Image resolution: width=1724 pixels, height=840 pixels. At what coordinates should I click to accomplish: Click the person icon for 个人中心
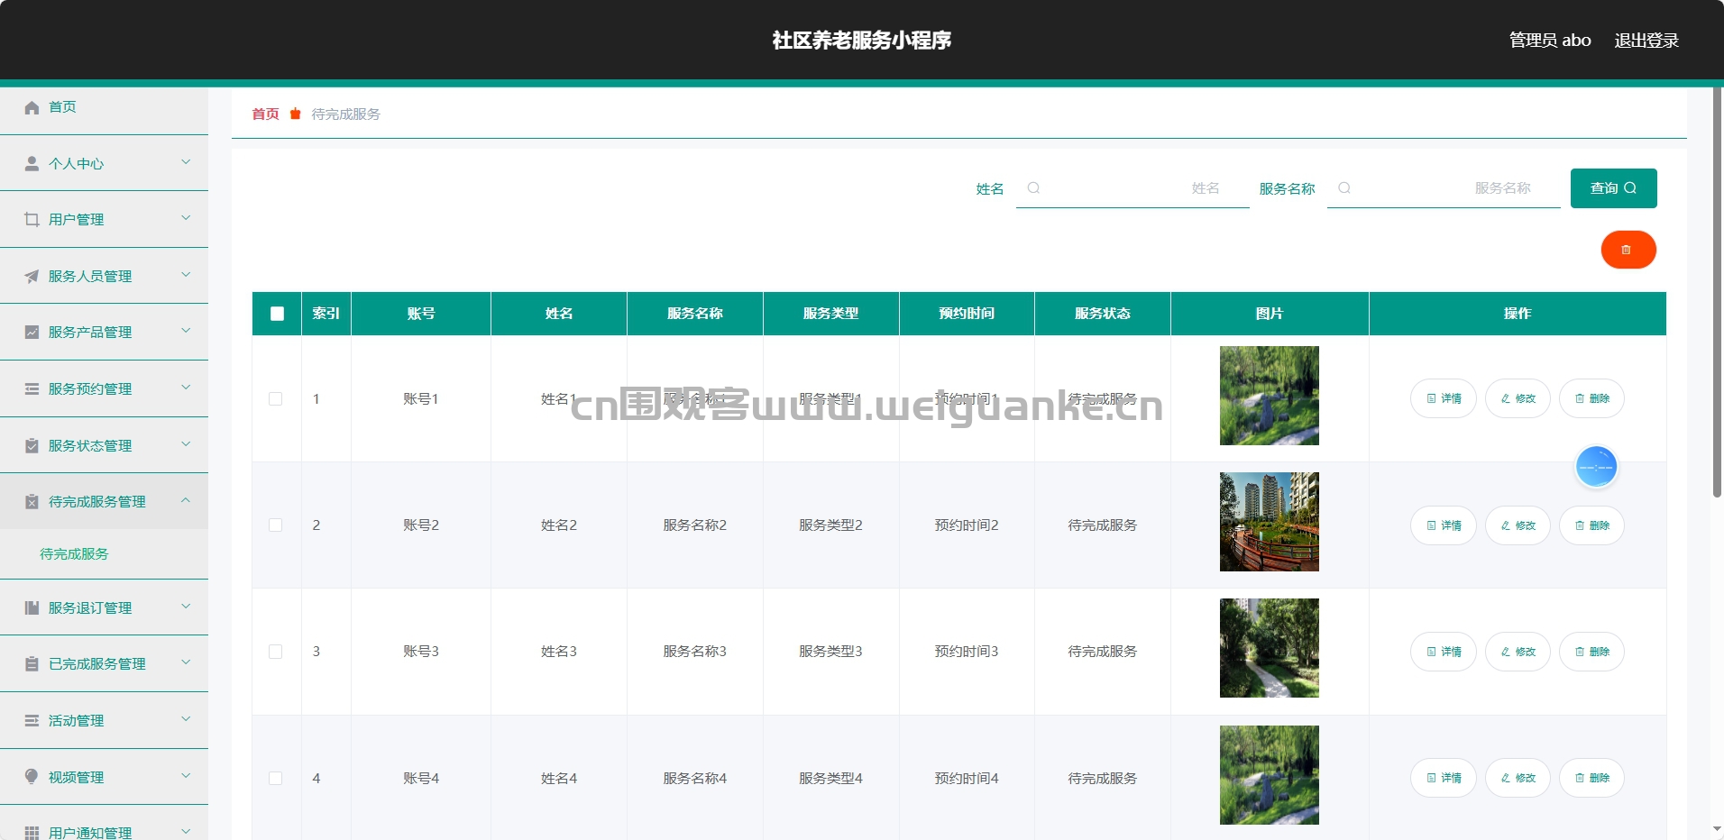(32, 163)
